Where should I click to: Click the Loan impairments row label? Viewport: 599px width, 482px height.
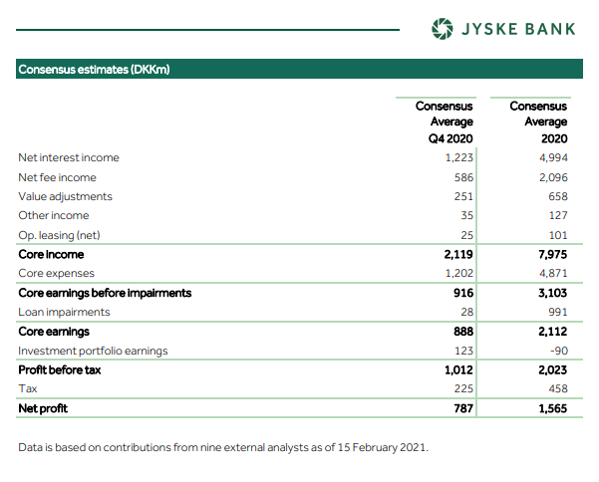[x=64, y=312]
